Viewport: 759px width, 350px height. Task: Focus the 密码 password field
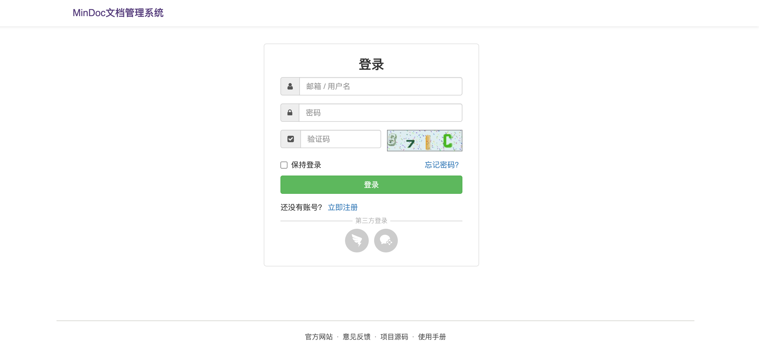coord(380,112)
